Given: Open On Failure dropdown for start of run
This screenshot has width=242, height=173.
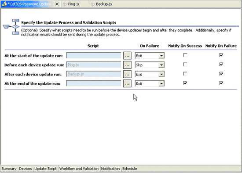Looking at the screenshot, I should coord(161,56).
